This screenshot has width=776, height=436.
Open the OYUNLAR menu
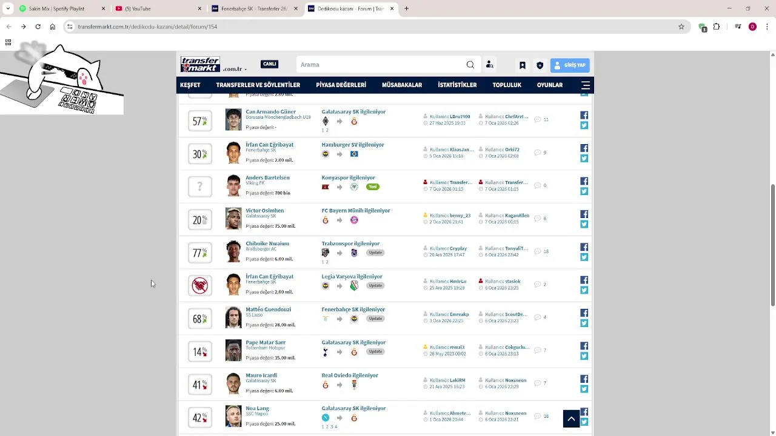tap(550, 85)
